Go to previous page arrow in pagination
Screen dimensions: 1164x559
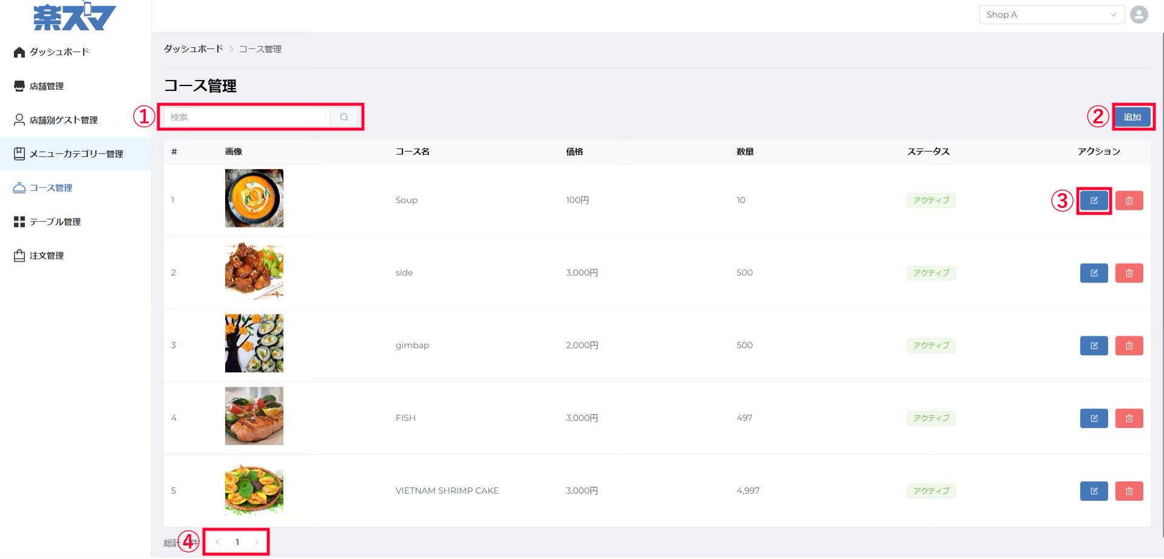coord(217,542)
